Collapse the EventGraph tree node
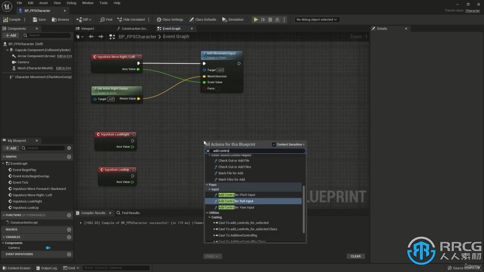484x272 pixels. [4, 164]
